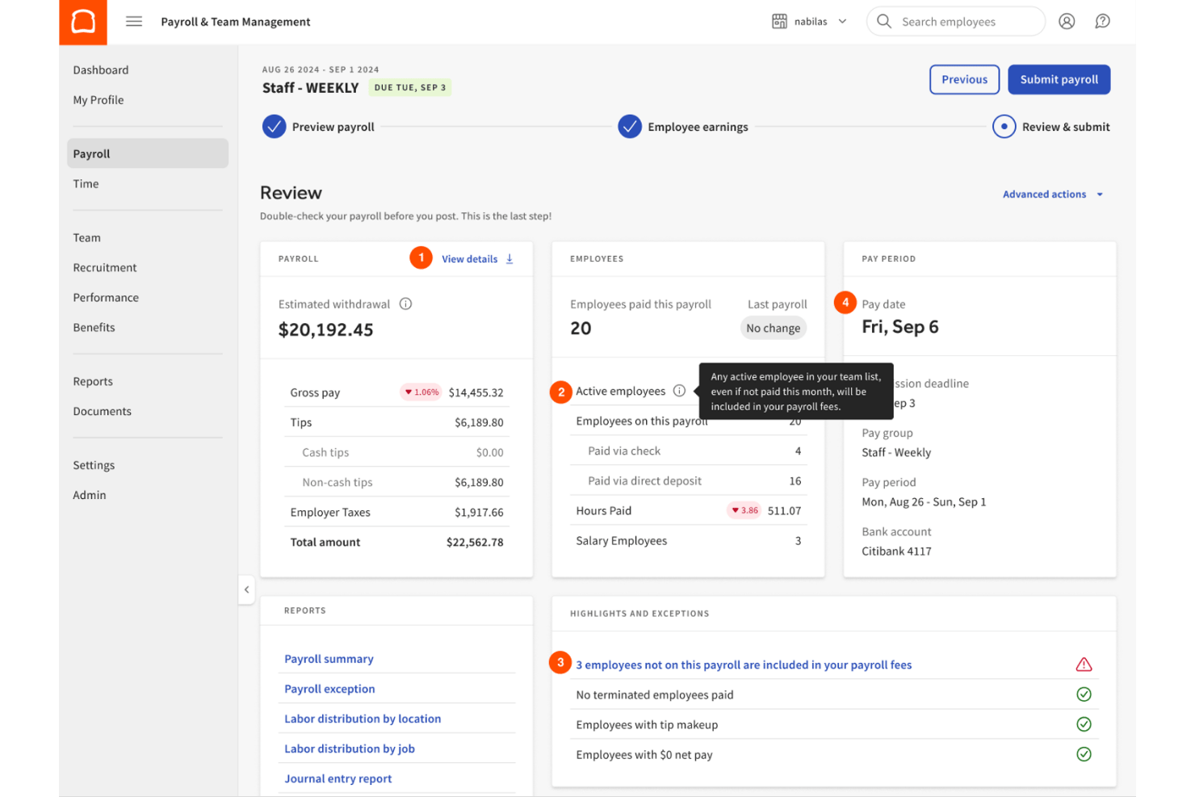Open Performance in sidebar

tap(106, 298)
